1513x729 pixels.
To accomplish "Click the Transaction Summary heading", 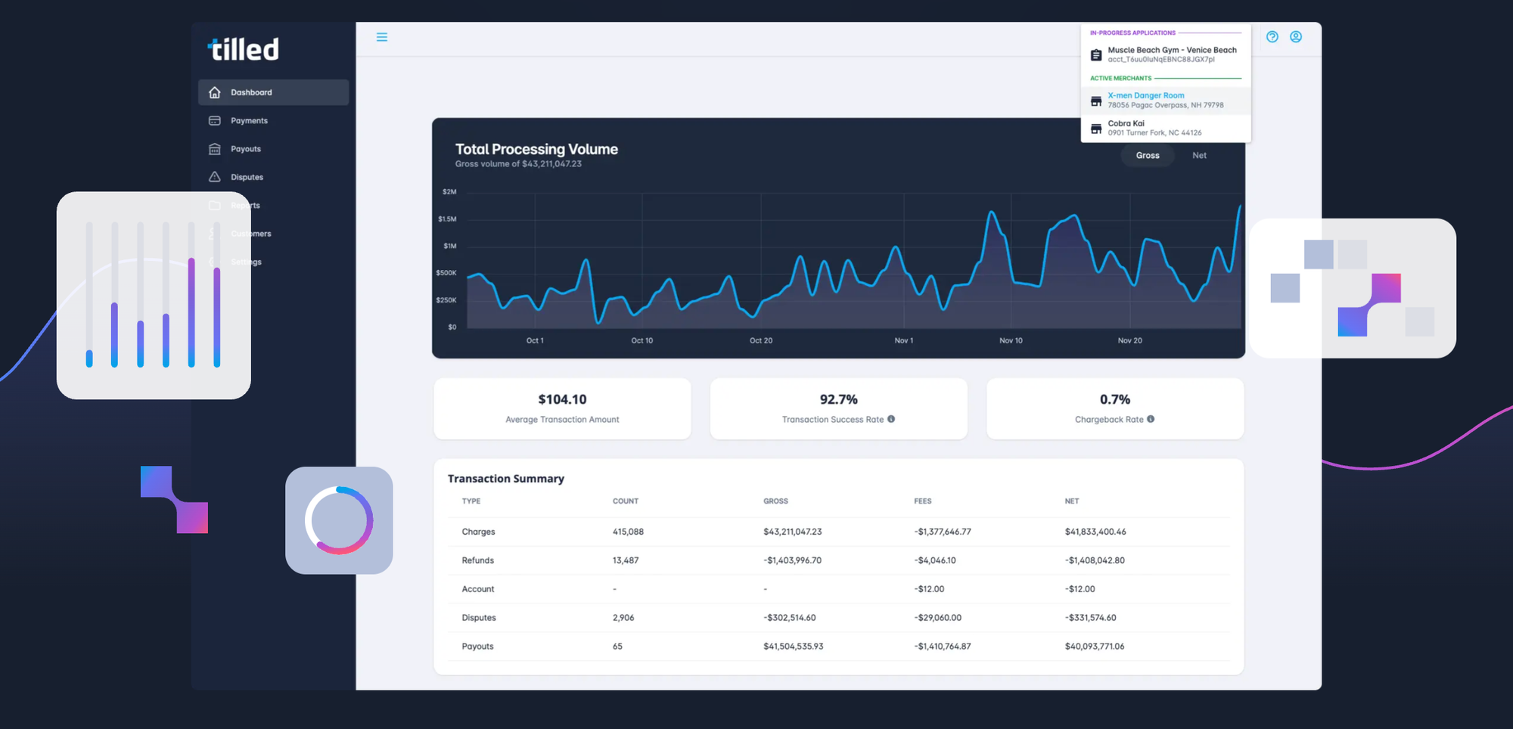I will point(506,479).
